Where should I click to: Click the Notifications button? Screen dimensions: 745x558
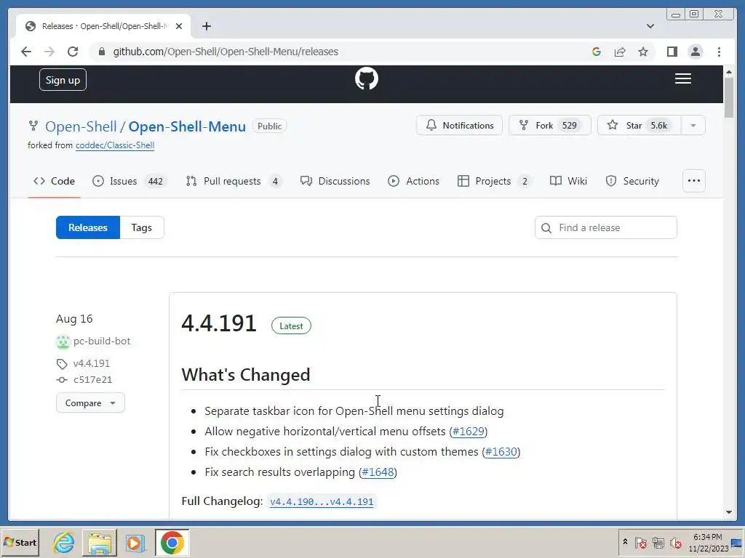[459, 125]
